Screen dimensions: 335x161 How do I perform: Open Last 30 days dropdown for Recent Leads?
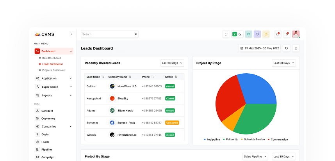pyautogui.click(x=172, y=63)
